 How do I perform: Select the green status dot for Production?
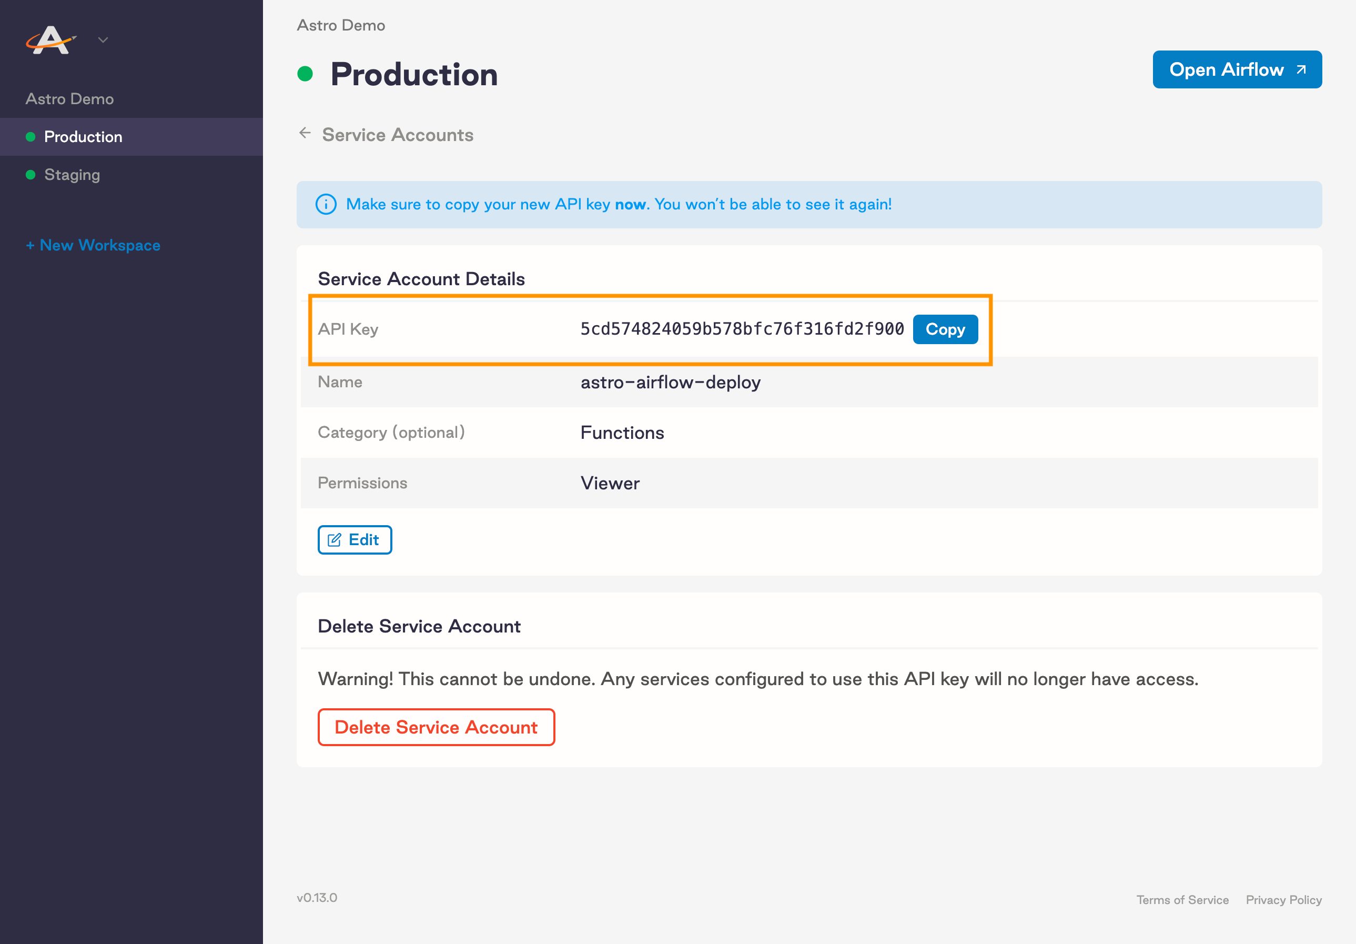[30, 136]
